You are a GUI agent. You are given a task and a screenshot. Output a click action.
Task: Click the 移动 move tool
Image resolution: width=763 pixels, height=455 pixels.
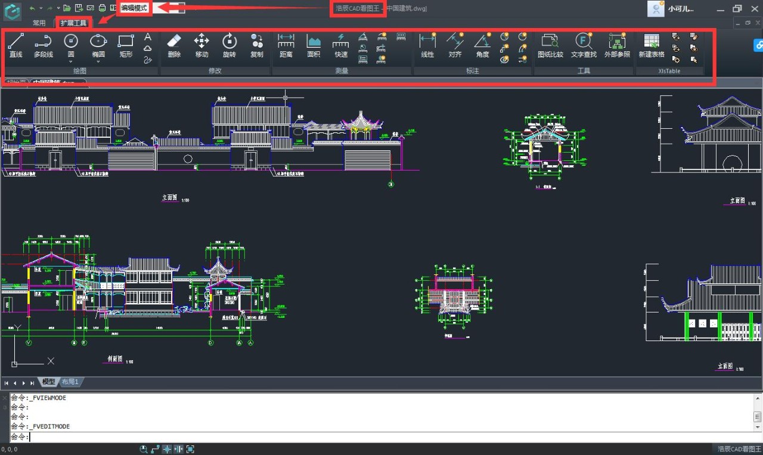click(201, 45)
